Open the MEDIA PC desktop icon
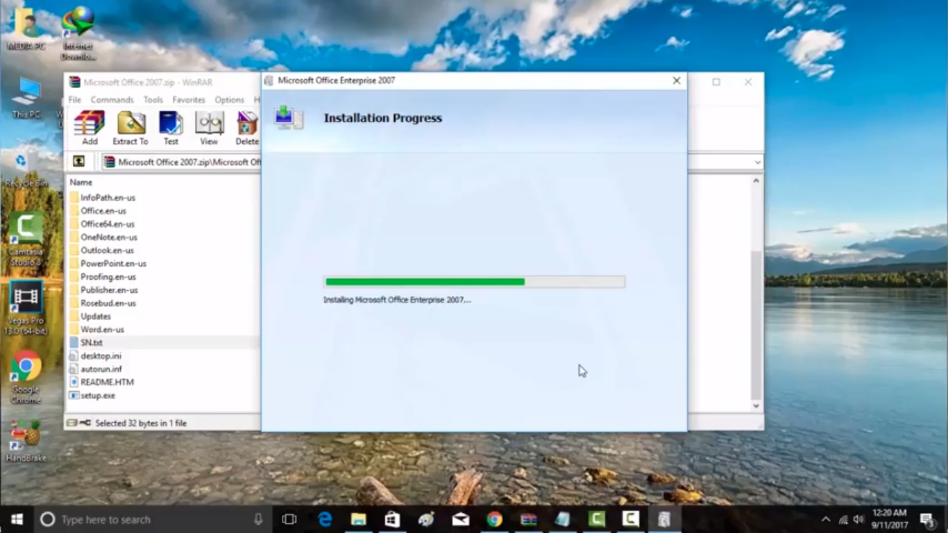Viewport: 948px width, 533px height. click(26, 29)
